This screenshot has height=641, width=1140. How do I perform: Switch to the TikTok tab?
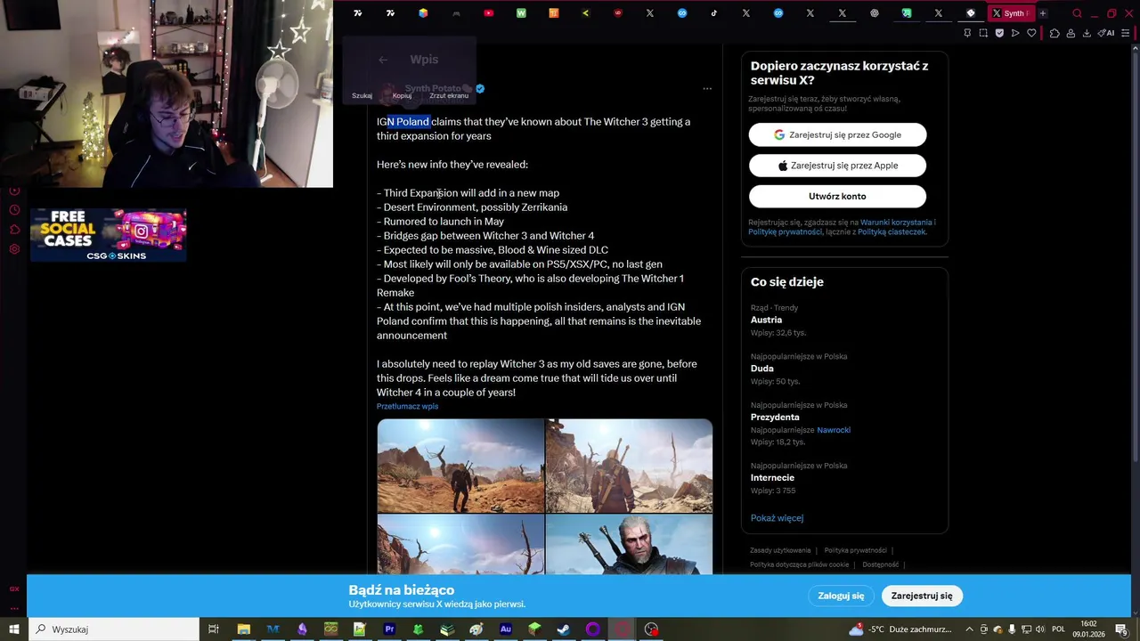(x=714, y=13)
